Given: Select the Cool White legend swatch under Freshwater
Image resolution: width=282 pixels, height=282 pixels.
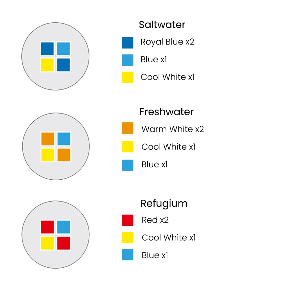Looking at the screenshot, I should click(x=128, y=147).
